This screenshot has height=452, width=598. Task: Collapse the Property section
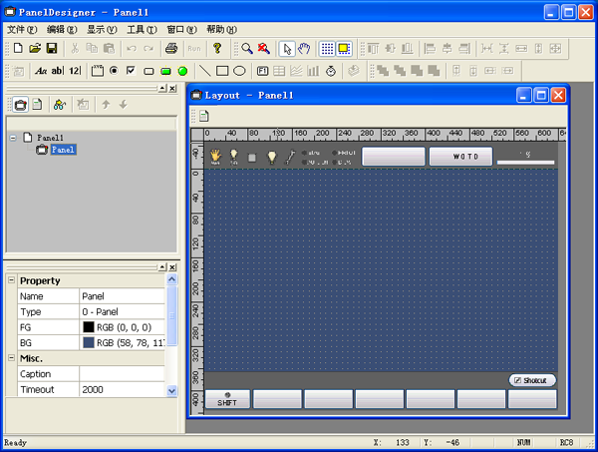point(12,281)
